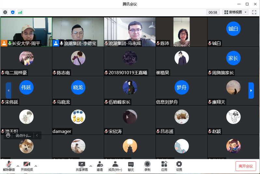
Task: Click the emoji smiley icon
Action: click(8, 135)
